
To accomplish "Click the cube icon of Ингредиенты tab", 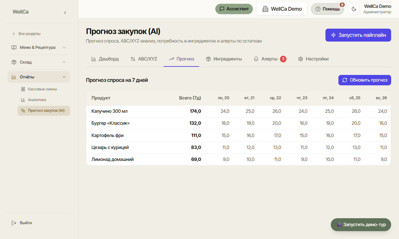I will pos(208,59).
